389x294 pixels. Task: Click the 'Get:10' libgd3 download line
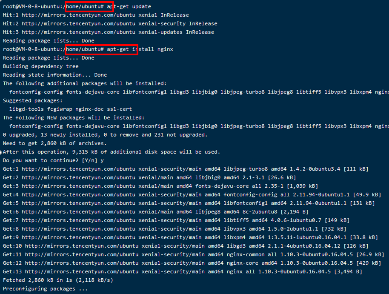[x=186, y=246]
